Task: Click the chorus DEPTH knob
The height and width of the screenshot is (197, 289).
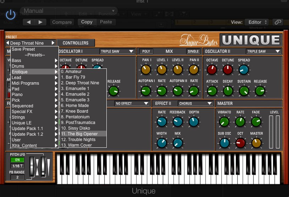Action: (194, 122)
